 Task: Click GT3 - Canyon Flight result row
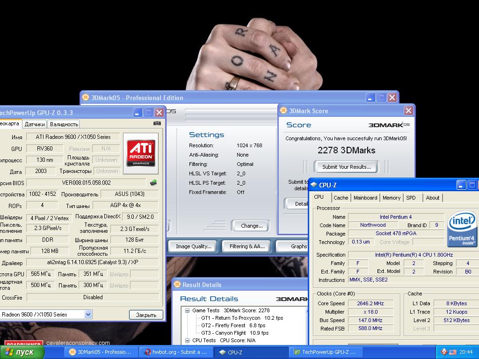click(x=235, y=333)
